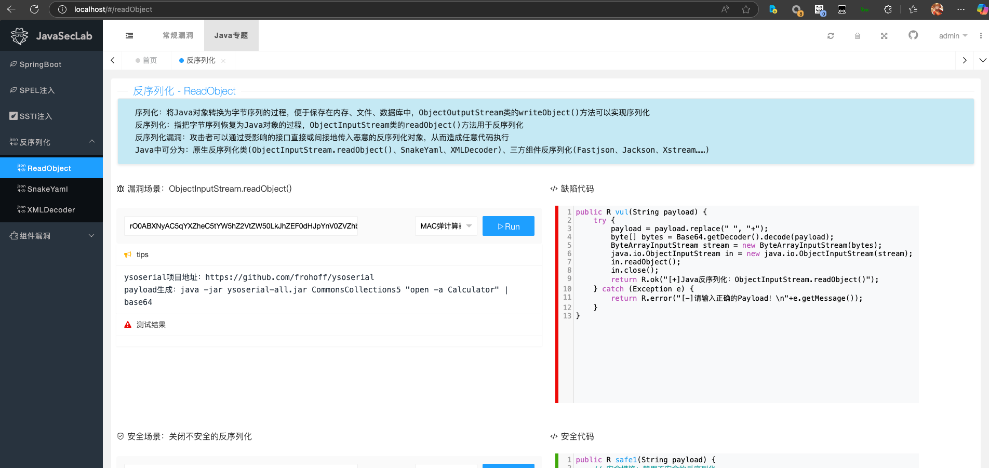Viewport: 989px width, 468px height.
Task: Open browser extensions puzzle icon
Action: tap(888, 9)
